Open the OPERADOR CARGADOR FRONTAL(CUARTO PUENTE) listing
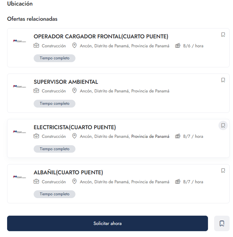 (101, 37)
